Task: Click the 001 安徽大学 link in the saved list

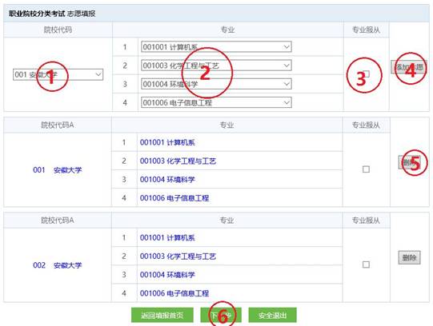Action: tap(58, 170)
